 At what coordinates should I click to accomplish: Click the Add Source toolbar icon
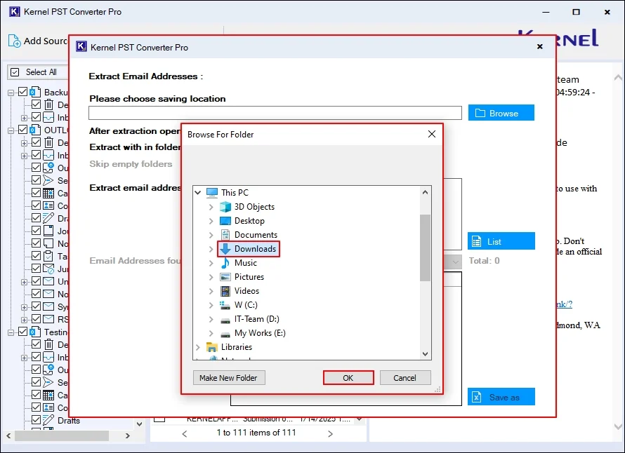pos(14,41)
